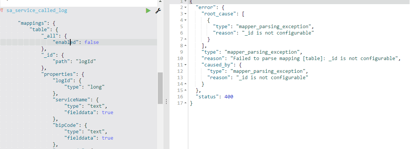Click the fold-end arrow on line 7
The image size is (413, 149).
pos(185,39)
